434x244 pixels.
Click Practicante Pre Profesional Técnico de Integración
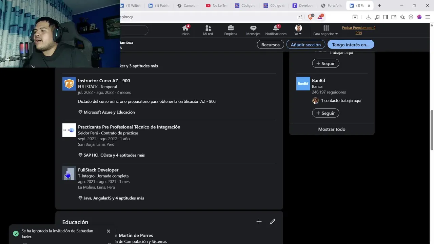pyautogui.click(x=129, y=127)
